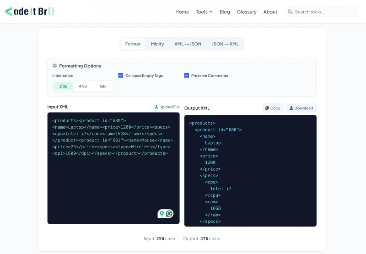Click the Upload File arrow icon
The height and width of the screenshot is (254, 366).
click(156, 107)
